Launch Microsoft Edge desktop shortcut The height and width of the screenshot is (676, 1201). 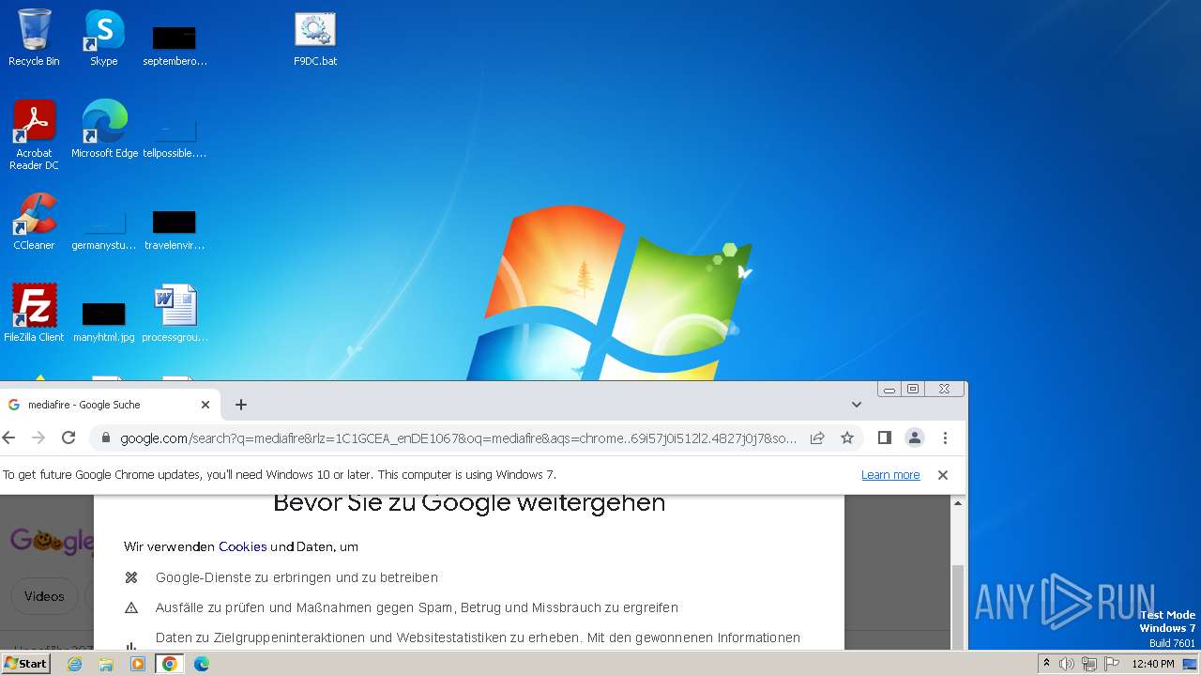click(104, 129)
